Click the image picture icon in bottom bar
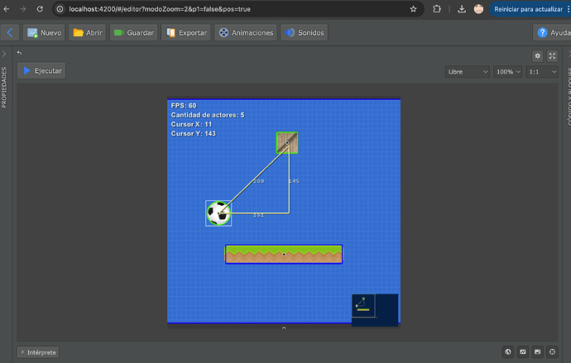 click(x=538, y=352)
